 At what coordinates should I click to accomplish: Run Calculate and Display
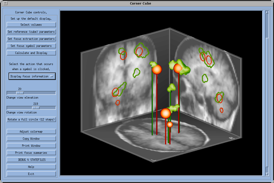pyautogui.click(x=31, y=53)
